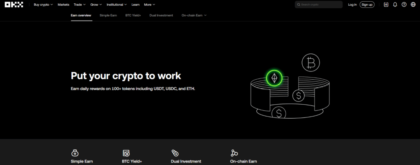The image size is (420, 165).
Task: Open the Markets page
Action: [x=64, y=5]
